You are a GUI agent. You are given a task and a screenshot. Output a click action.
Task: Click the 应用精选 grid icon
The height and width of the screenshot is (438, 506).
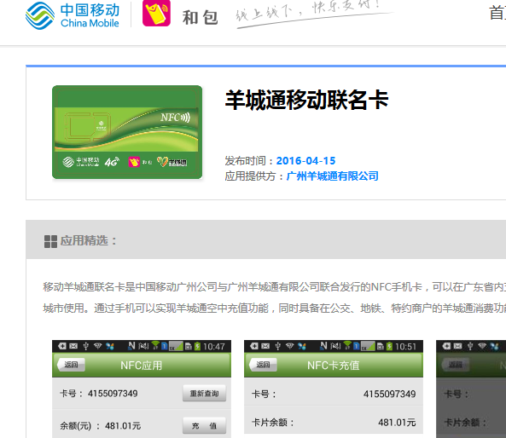point(50,241)
